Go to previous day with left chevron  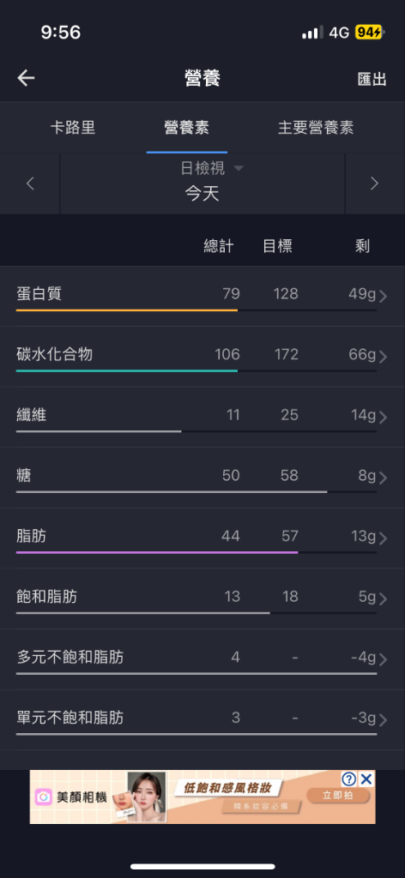[x=30, y=183]
